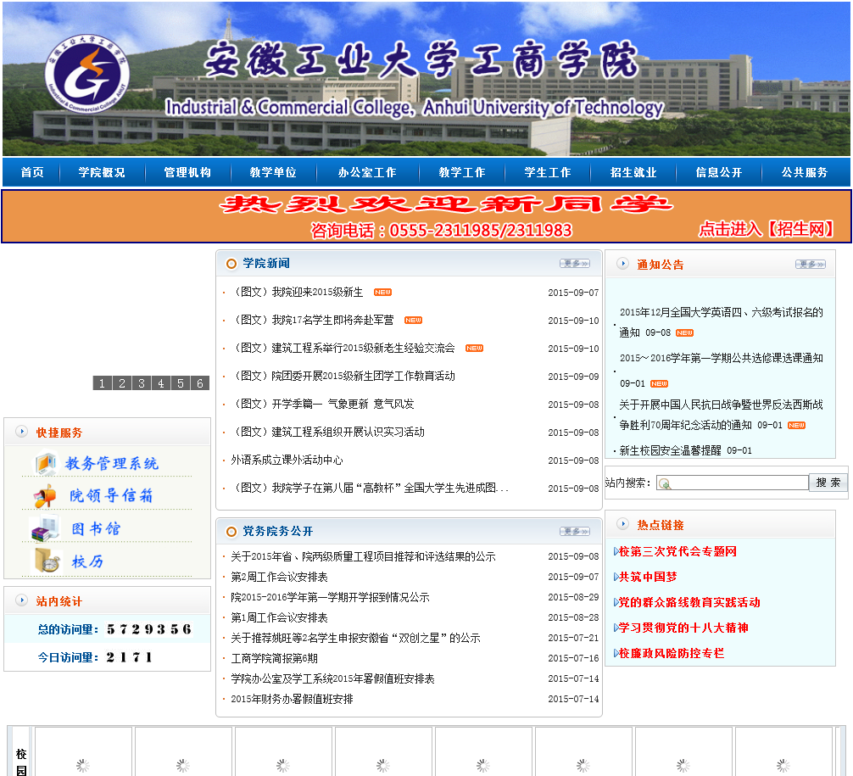Click the arrow icon next to 快捷服务 heading

click(22, 432)
